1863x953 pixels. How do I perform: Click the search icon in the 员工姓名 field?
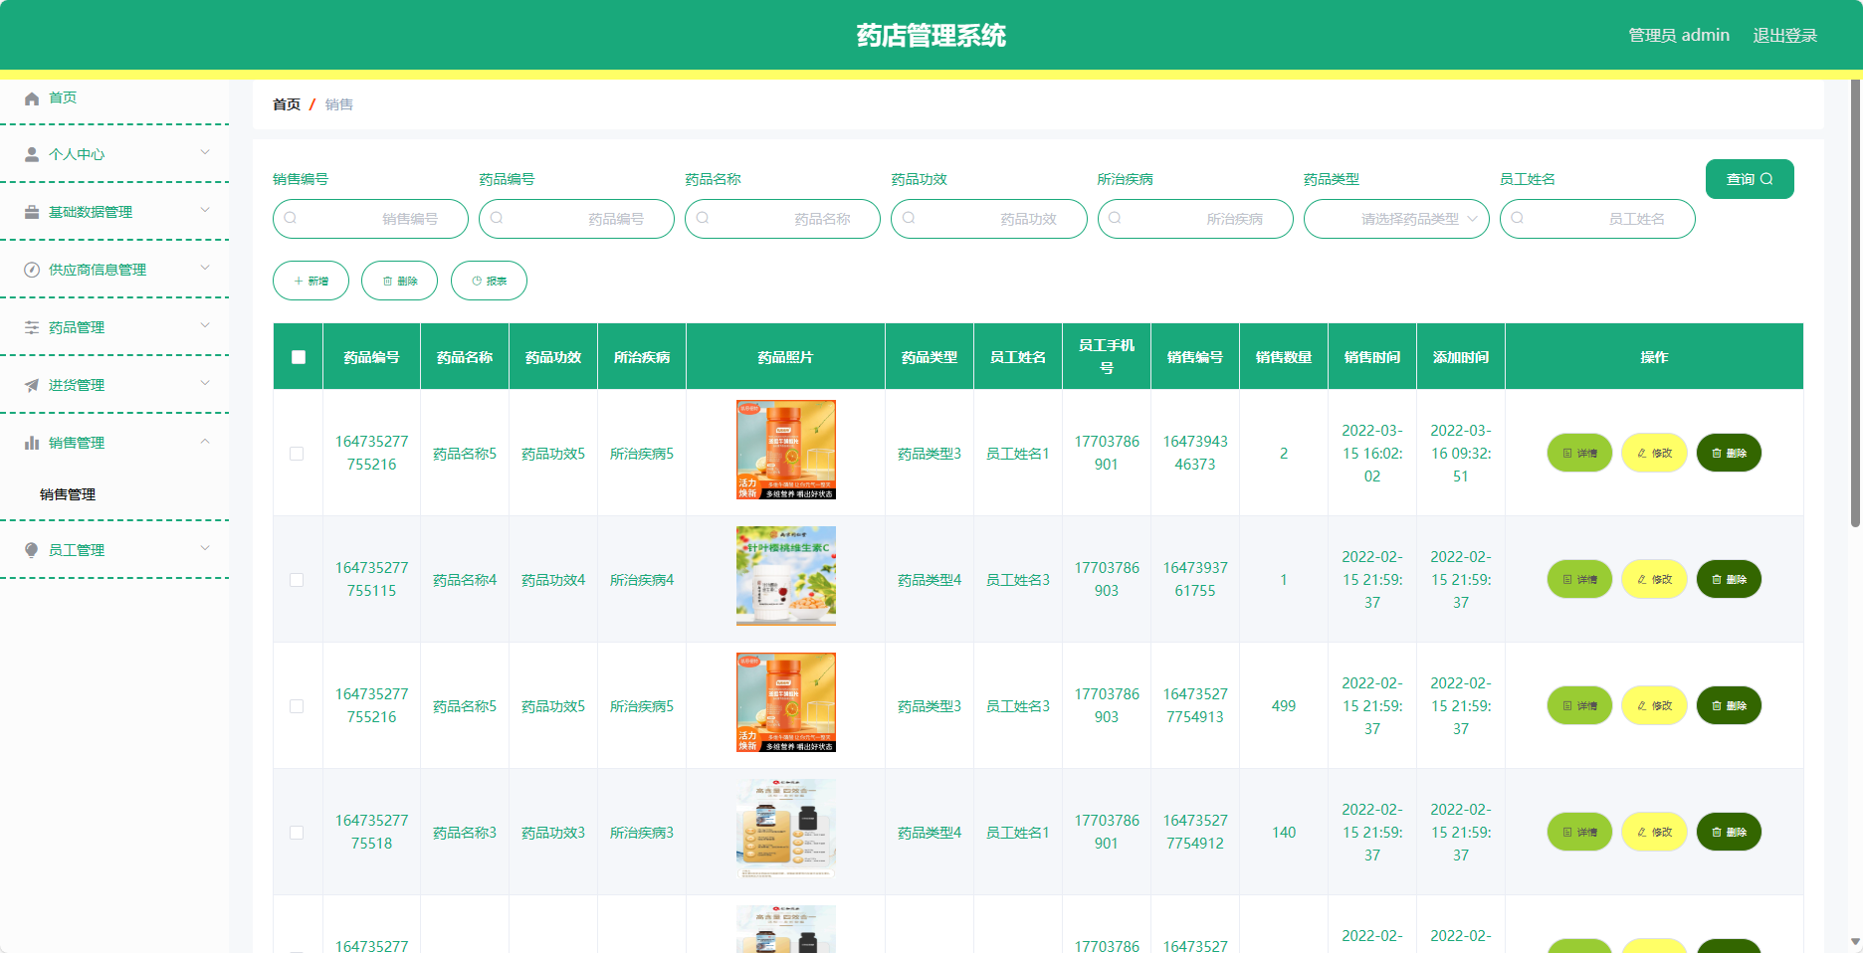coord(1518,218)
